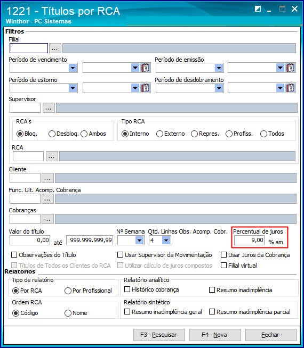Click Valor do título minimum field 0,00
304x348 pixels.
click(30, 240)
